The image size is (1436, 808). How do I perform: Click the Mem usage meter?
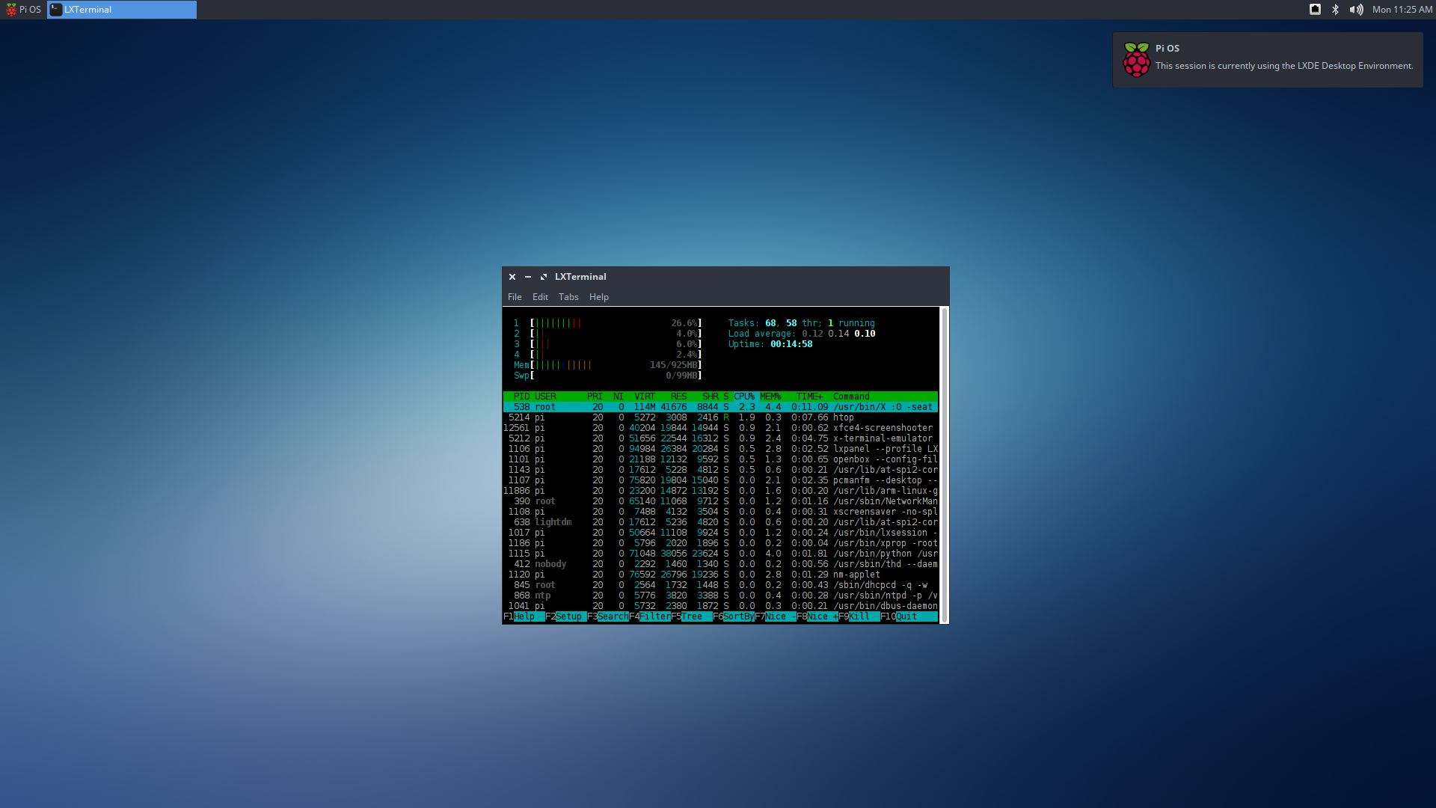point(607,365)
